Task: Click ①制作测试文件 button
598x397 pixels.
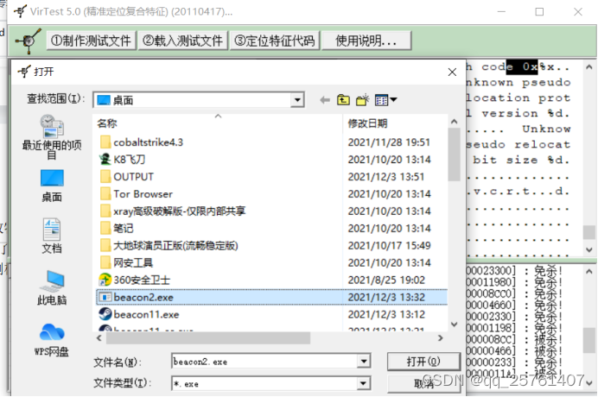Action: (91, 41)
